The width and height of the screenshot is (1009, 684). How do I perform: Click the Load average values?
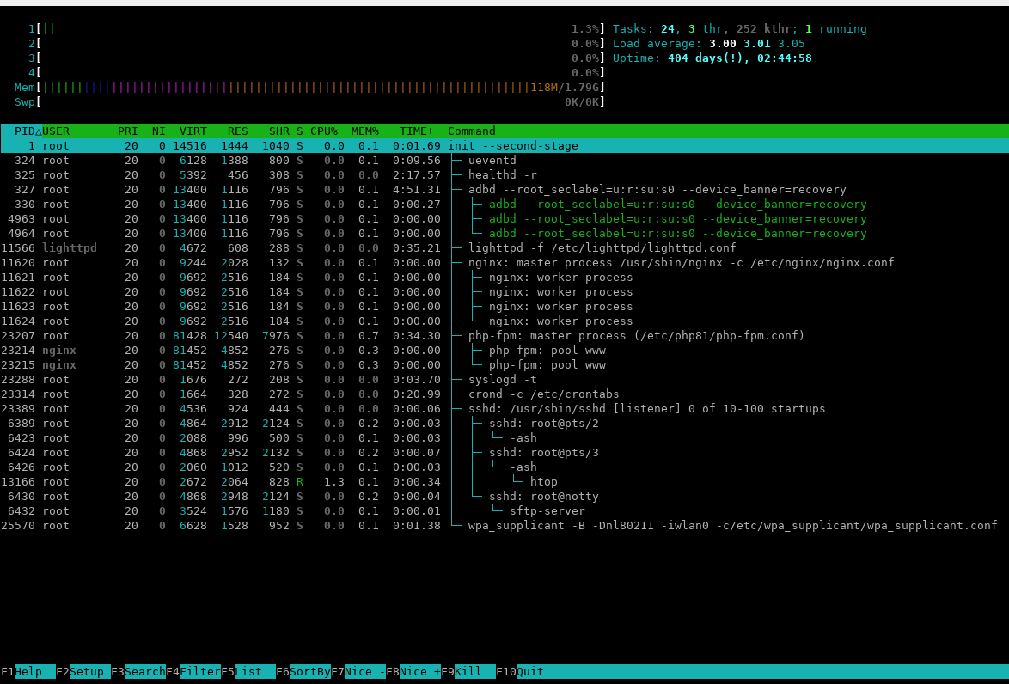pyautogui.click(x=756, y=44)
